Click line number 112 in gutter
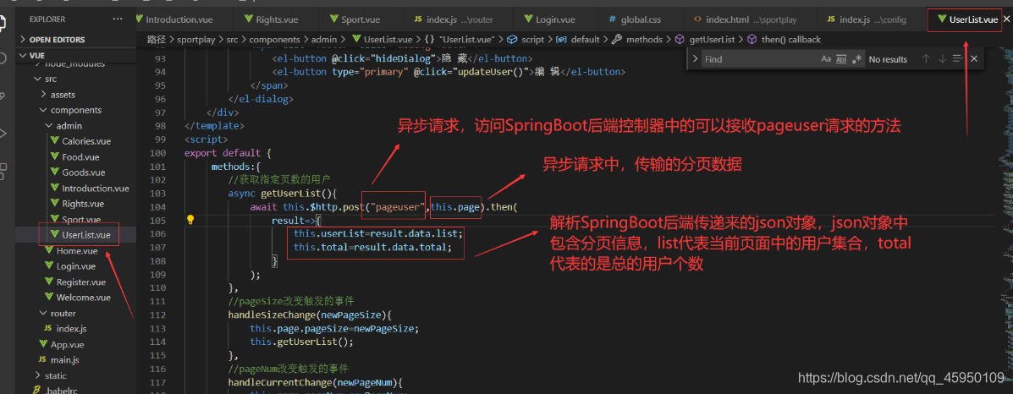The width and height of the screenshot is (1013, 394). pos(157,315)
